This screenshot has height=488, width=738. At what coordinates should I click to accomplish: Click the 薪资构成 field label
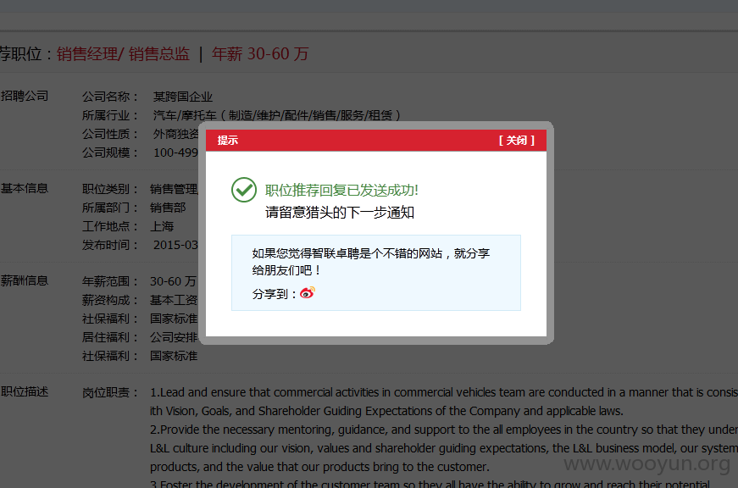click(110, 300)
